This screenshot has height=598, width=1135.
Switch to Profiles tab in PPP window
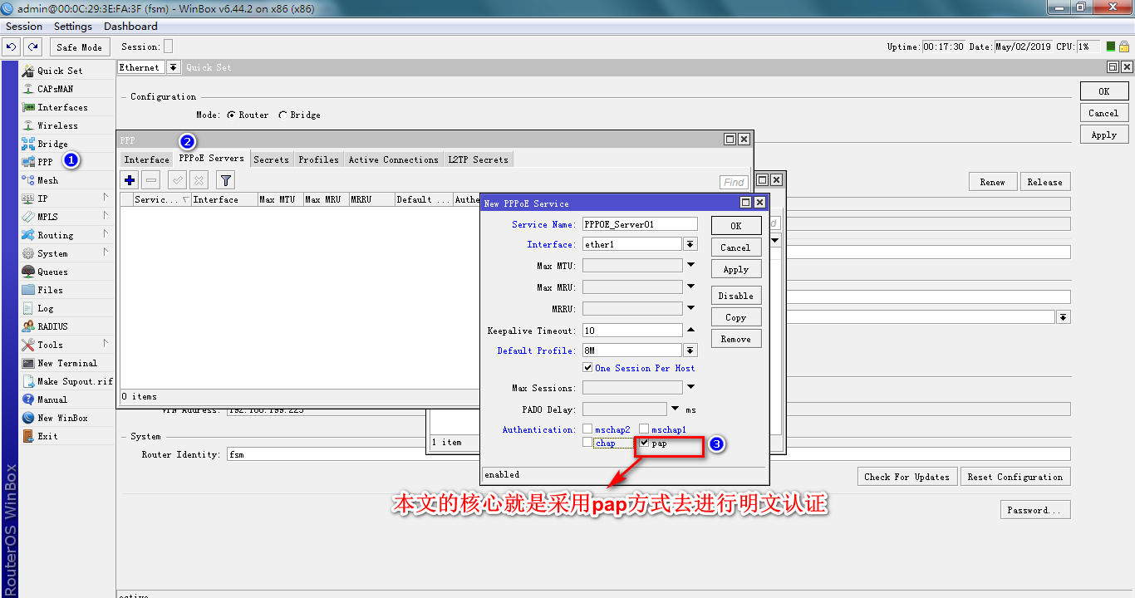point(318,159)
